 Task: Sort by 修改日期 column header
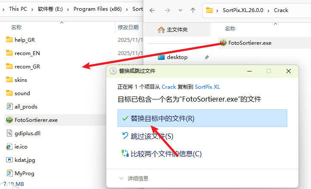pyautogui.click(x=128, y=27)
